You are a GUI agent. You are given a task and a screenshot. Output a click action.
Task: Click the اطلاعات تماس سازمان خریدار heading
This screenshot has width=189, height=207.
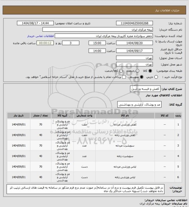166,200
